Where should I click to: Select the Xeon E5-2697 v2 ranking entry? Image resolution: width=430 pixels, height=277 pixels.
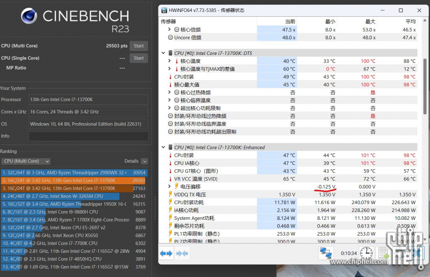tap(74, 228)
